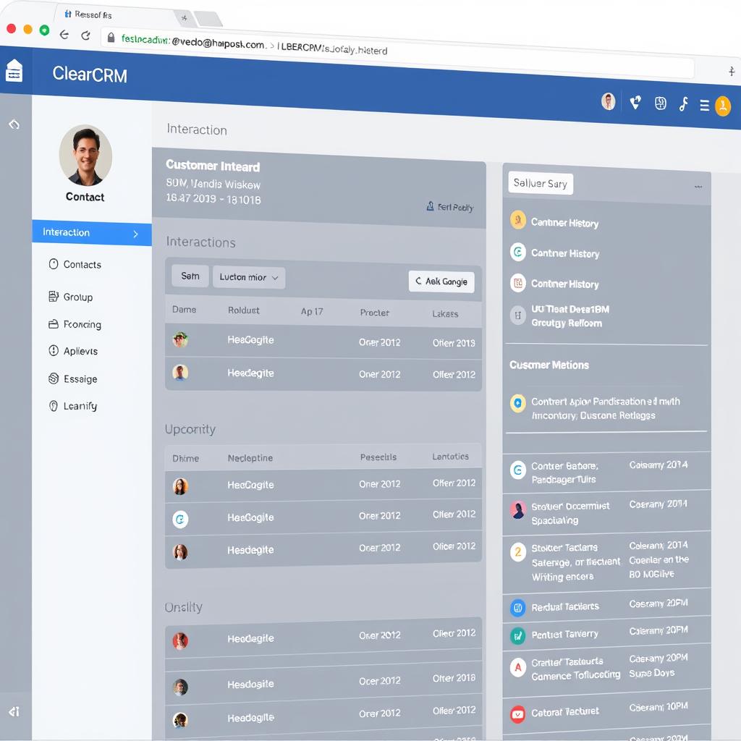Click the grid app icon in the header
Image resolution: width=741 pixels, height=741 pixels.
[660, 102]
